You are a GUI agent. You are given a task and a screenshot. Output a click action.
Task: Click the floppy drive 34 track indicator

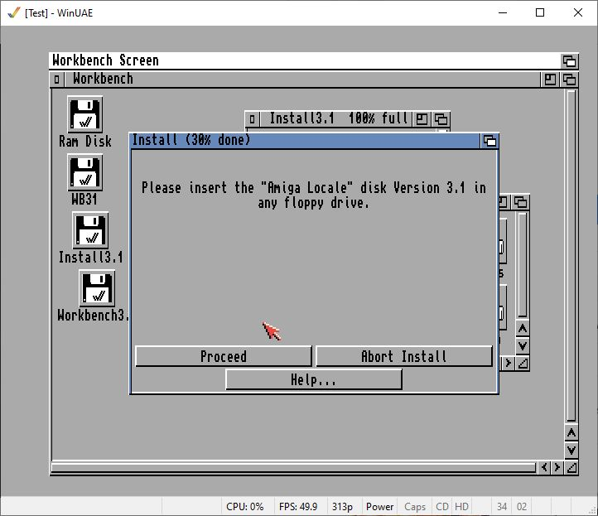tap(502, 506)
